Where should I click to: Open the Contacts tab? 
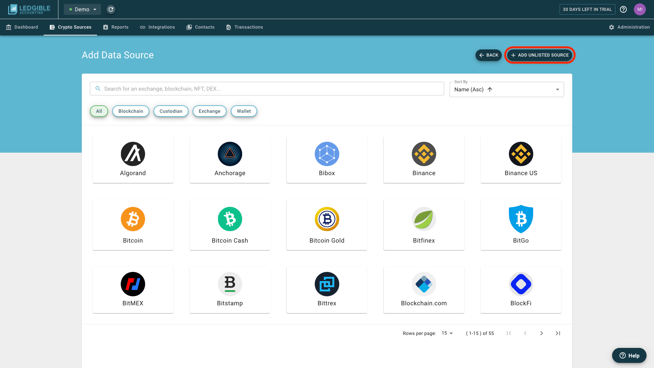(x=200, y=27)
